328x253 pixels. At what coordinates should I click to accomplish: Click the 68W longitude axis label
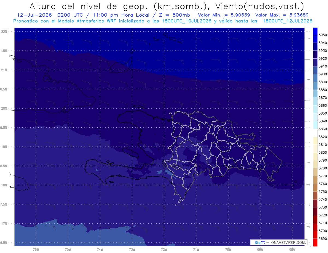[x=292, y=249]
